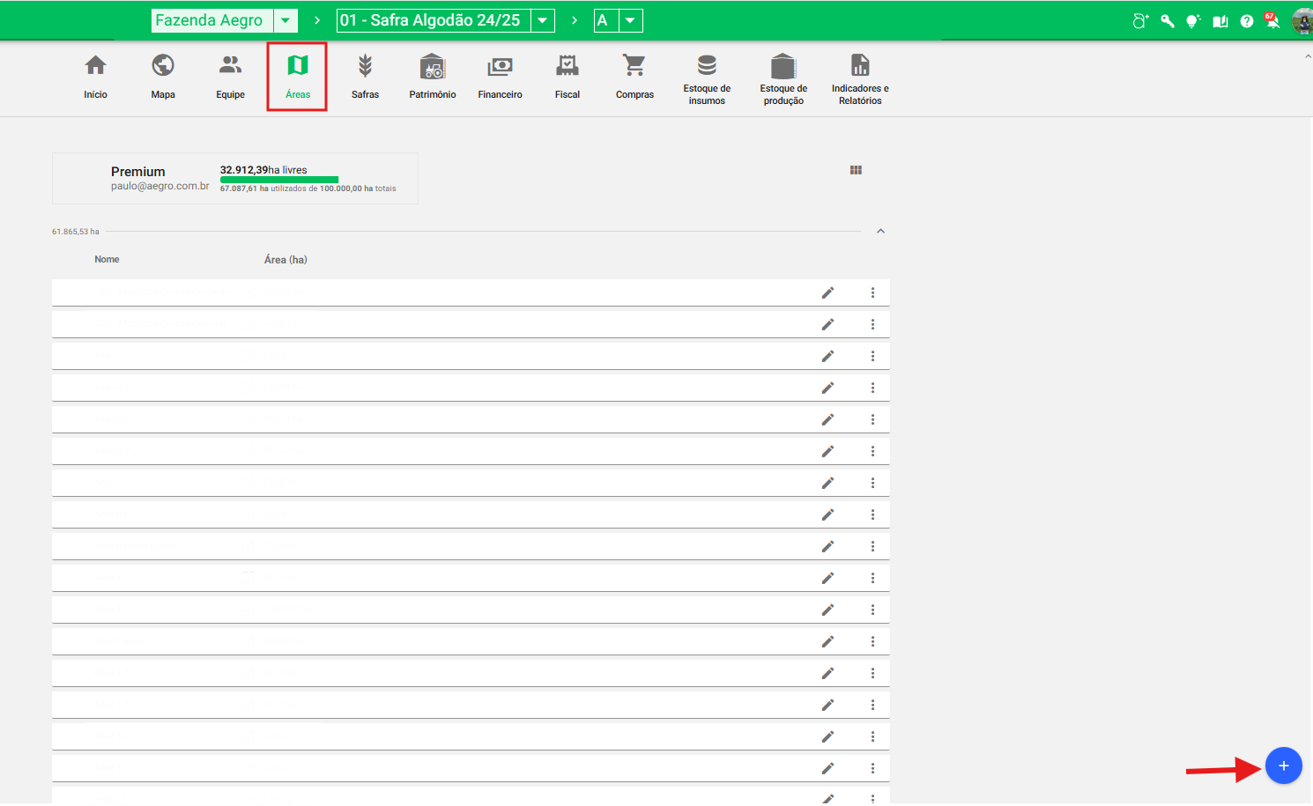The image size is (1313, 806).
Task: Open notifications bell with 67 badge
Action: pyautogui.click(x=1272, y=21)
